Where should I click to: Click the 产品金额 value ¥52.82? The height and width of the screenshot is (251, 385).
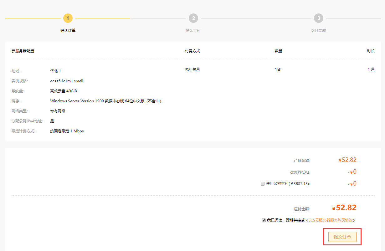point(348,160)
